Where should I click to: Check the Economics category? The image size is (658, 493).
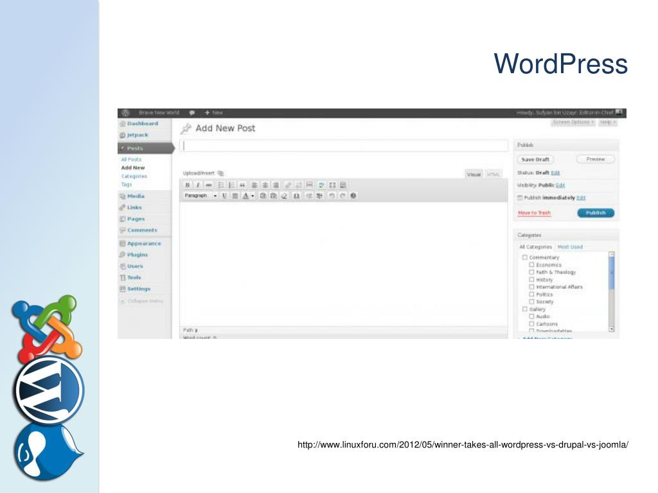pos(531,265)
